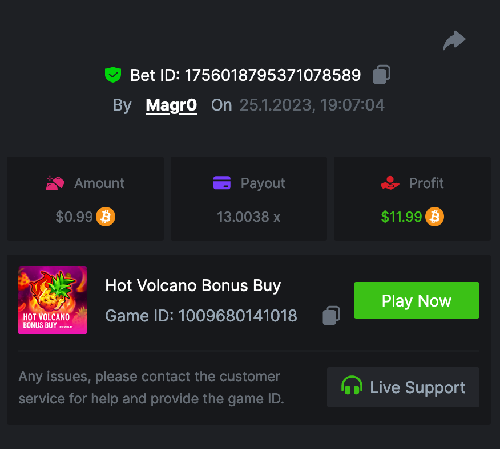Click the share arrow icon

454,40
